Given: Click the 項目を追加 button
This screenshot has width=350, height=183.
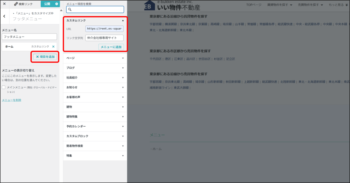Looking at the screenshot, I should 45,57.
